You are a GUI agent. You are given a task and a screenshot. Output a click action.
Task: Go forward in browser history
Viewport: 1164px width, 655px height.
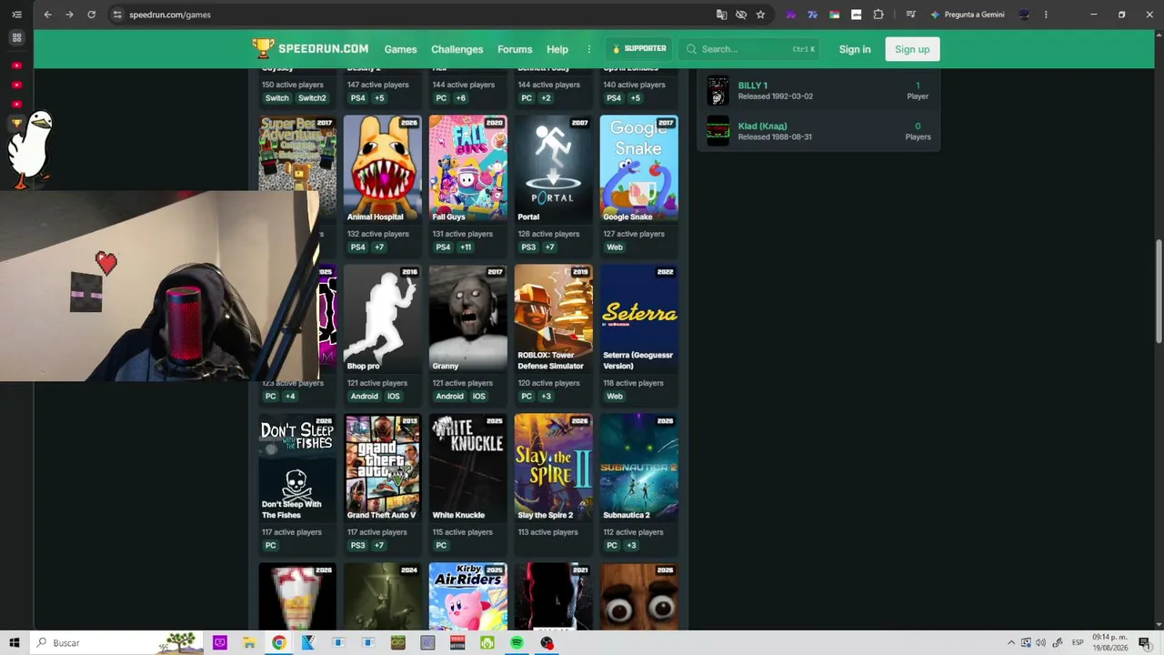click(x=69, y=15)
